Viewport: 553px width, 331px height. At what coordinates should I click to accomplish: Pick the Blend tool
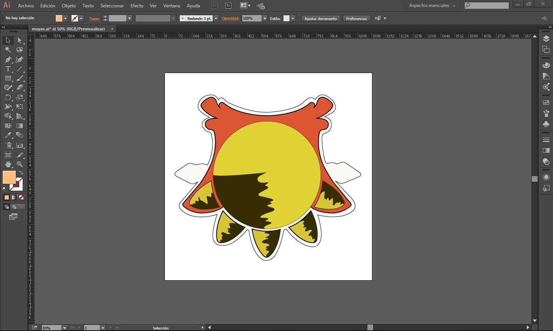coord(20,135)
